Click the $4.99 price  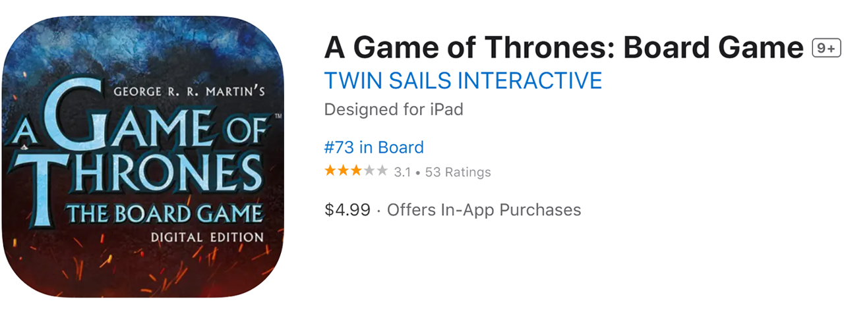pyautogui.click(x=347, y=210)
